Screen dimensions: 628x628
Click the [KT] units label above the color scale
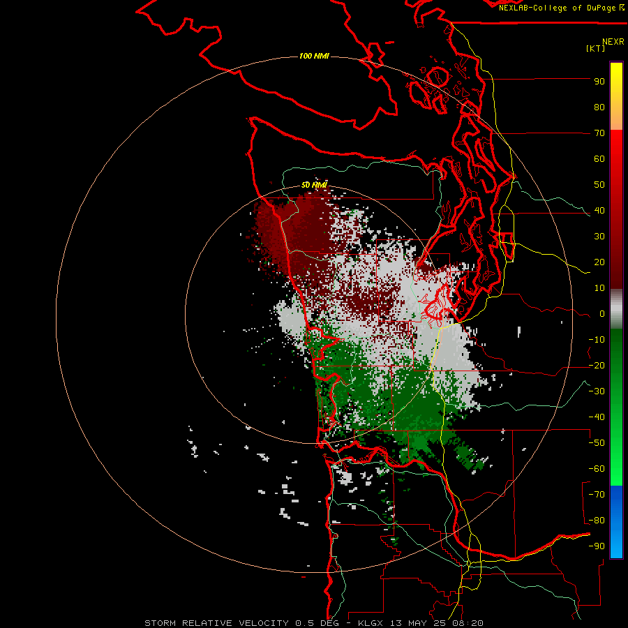[x=595, y=48]
